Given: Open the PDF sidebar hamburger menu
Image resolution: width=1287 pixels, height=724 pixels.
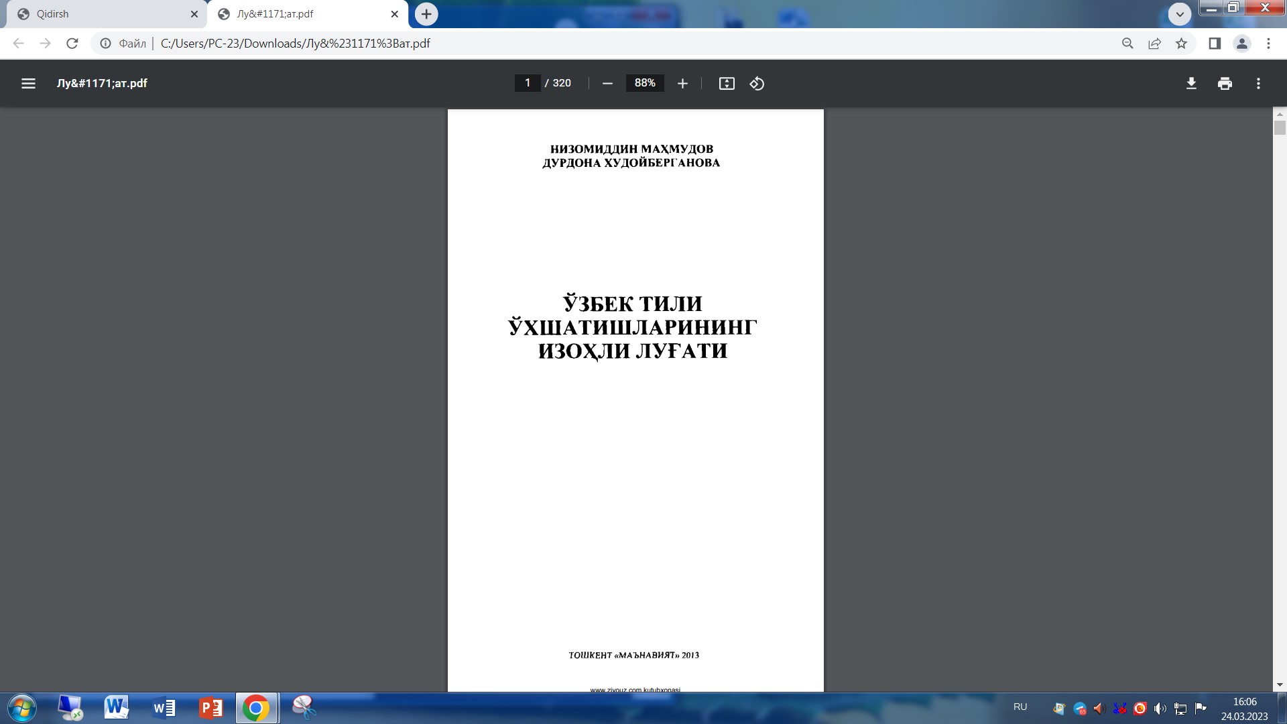Looking at the screenshot, I should [x=28, y=83].
